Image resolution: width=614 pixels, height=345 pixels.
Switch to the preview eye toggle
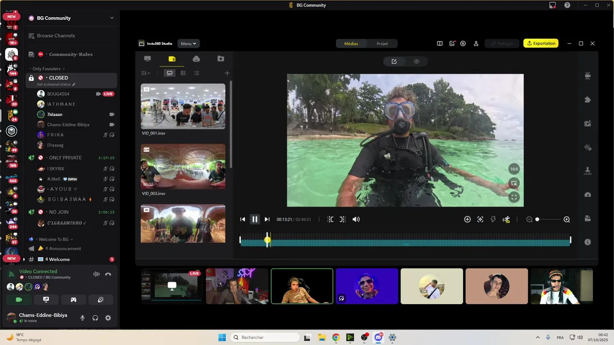(x=416, y=61)
